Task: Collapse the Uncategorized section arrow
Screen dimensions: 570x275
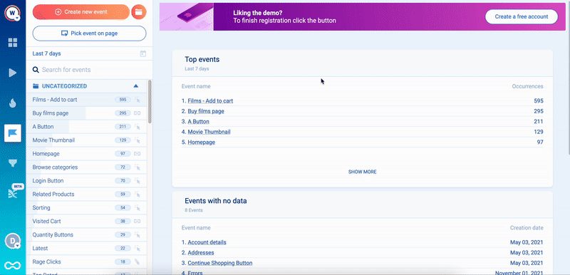Action: coord(136,86)
